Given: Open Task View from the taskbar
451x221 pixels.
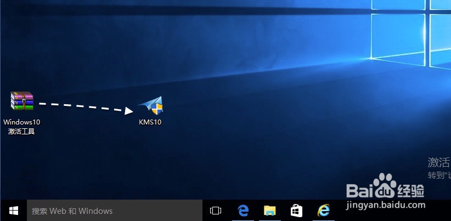Looking at the screenshot, I should (216, 211).
